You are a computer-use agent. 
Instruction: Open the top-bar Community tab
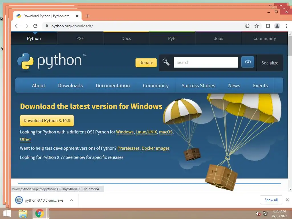coord(265,38)
